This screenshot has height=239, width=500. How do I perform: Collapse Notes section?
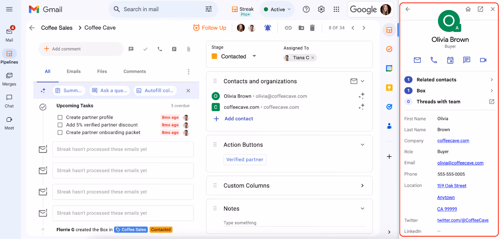[x=362, y=209]
